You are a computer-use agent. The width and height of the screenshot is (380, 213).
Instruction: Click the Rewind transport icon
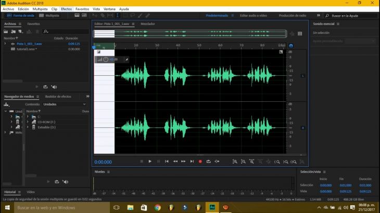[x=175, y=162]
